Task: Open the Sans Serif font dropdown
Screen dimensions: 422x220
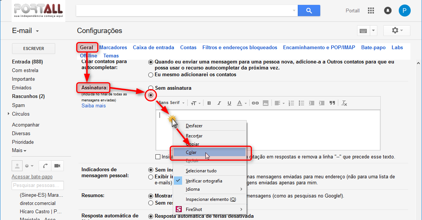Action: coord(172,103)
